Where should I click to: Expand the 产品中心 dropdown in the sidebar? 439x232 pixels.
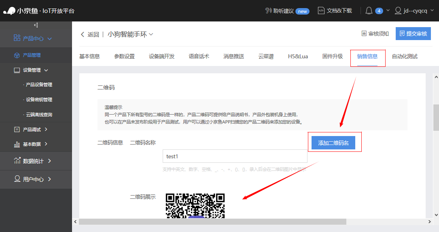[50, 39]
